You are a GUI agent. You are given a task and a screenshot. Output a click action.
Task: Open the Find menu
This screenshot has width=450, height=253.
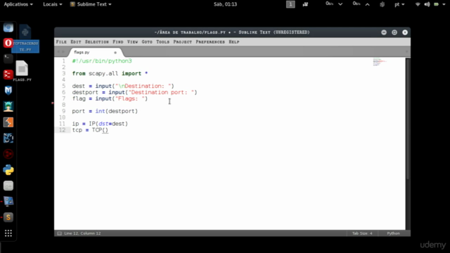(118, 42)
